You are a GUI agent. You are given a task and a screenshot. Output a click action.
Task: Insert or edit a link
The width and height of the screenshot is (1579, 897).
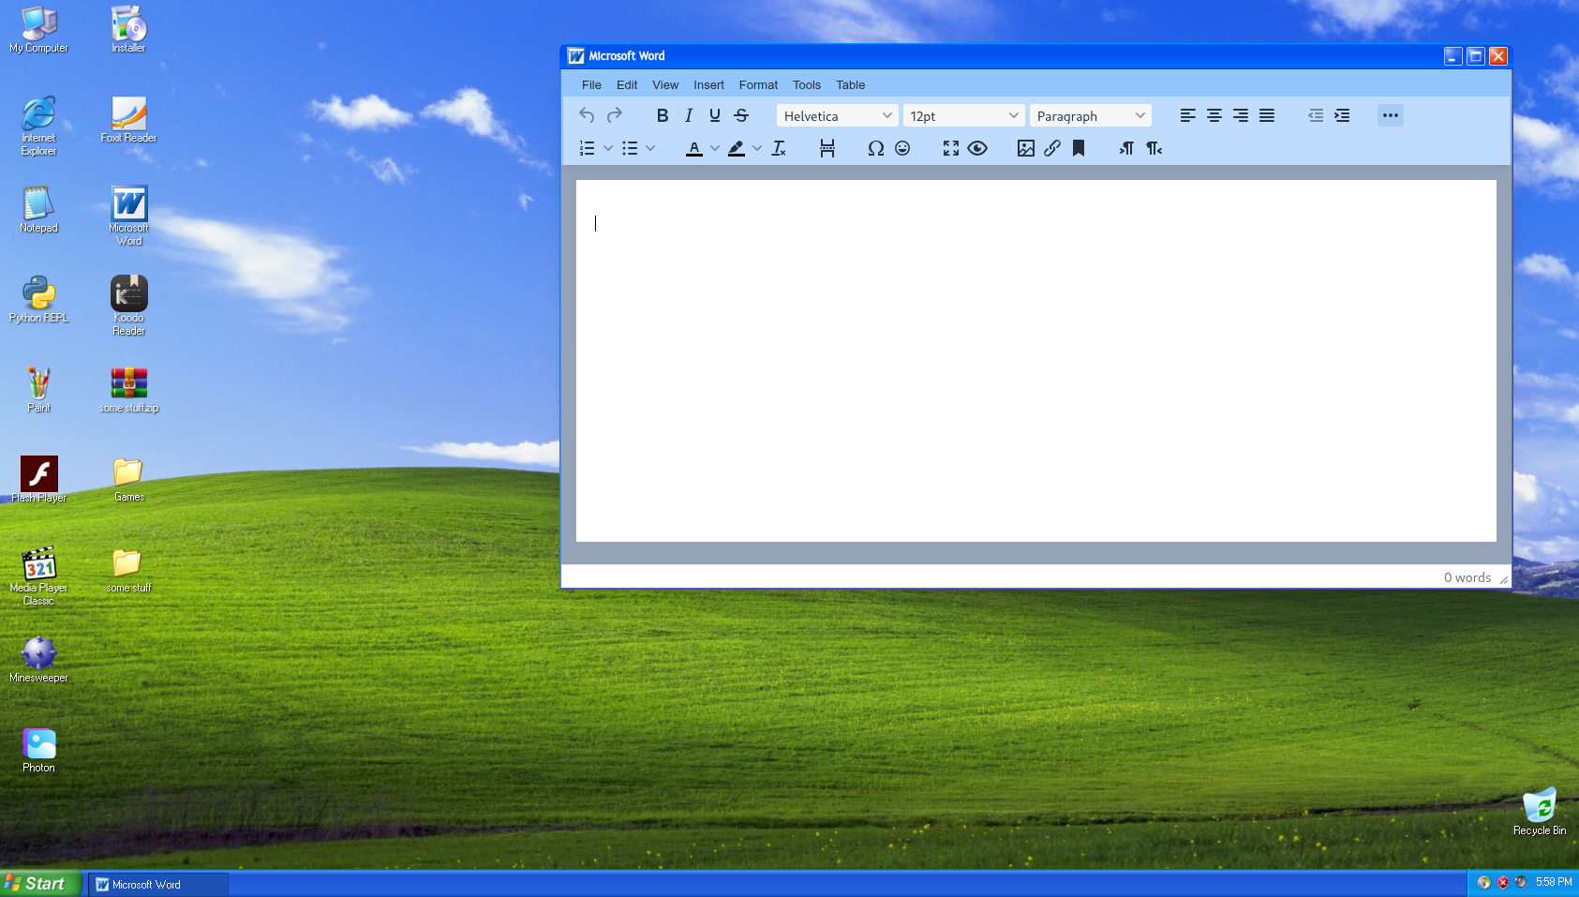(x=1052, y=148)
